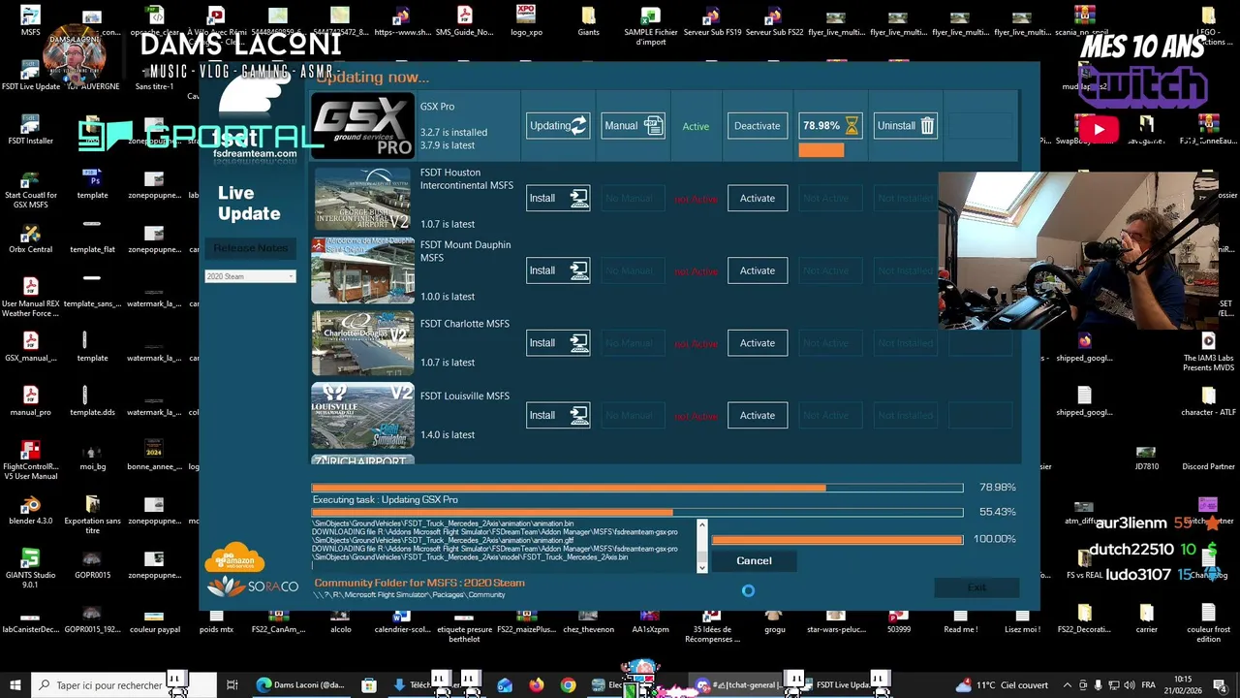Open GIANTS Studio 9.0.1 desktop icon
The width and height of the screenshot is (1240, 698).
pos(31,569)
